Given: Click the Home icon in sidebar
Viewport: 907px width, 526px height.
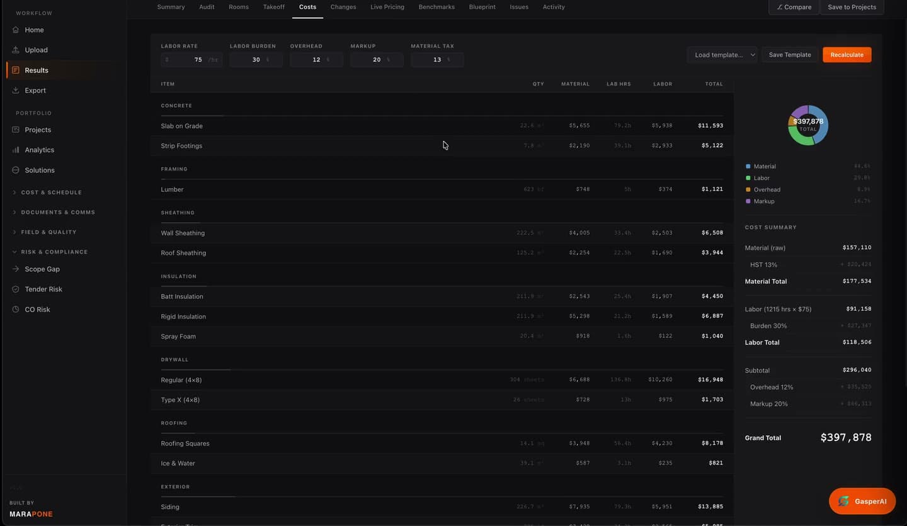Looking at the screenshot, I should (x=16, y=30).
